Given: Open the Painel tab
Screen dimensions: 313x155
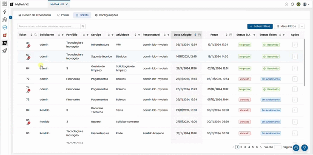Looking at the screenshot, I should (x=63, y=15).
